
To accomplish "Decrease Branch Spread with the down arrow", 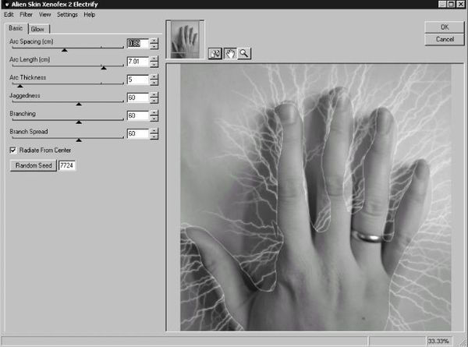I will point(154,136).
